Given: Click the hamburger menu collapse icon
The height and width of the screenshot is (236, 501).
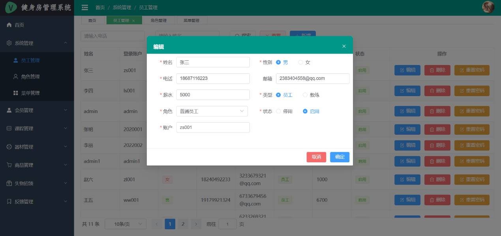Looking at the screenshot, I should [84, 7].
